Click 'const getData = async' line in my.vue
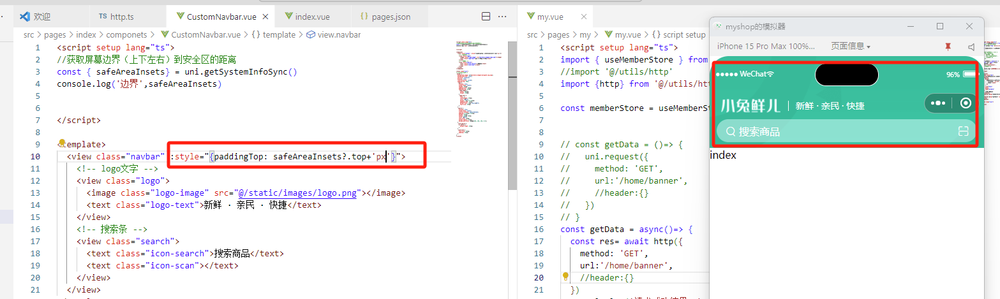This screenshot has width=1000, height=299. pos(627,230)
